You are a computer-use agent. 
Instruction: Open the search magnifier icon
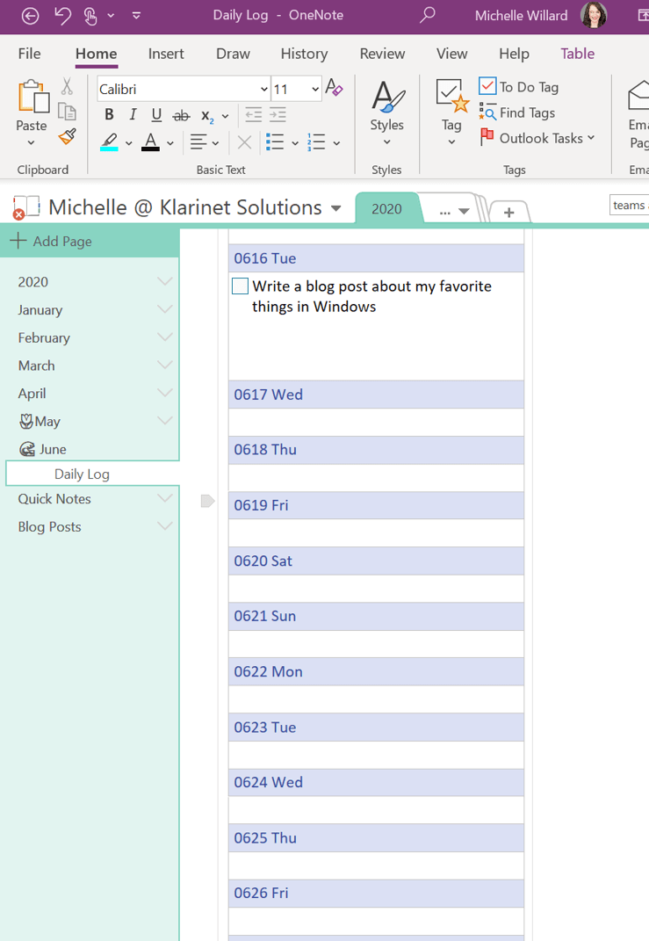pyautogui.click(x=427, y=15)
